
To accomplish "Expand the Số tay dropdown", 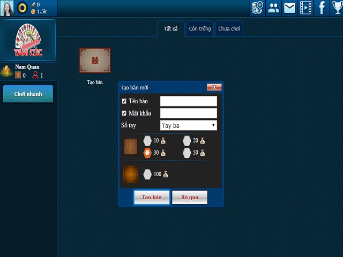I will 188,125.
